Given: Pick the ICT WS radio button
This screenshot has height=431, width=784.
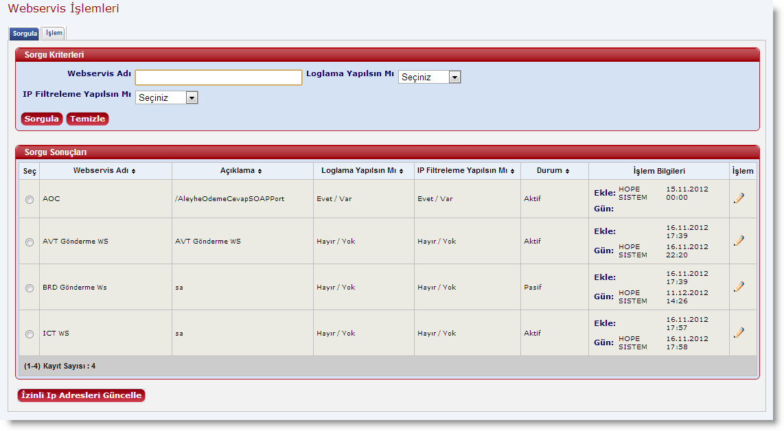Looking at the screenshot, I should [30, 334].
